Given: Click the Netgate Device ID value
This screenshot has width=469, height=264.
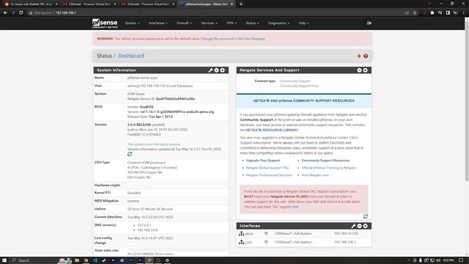Looking at the screenshot, I should coord(175,99).
